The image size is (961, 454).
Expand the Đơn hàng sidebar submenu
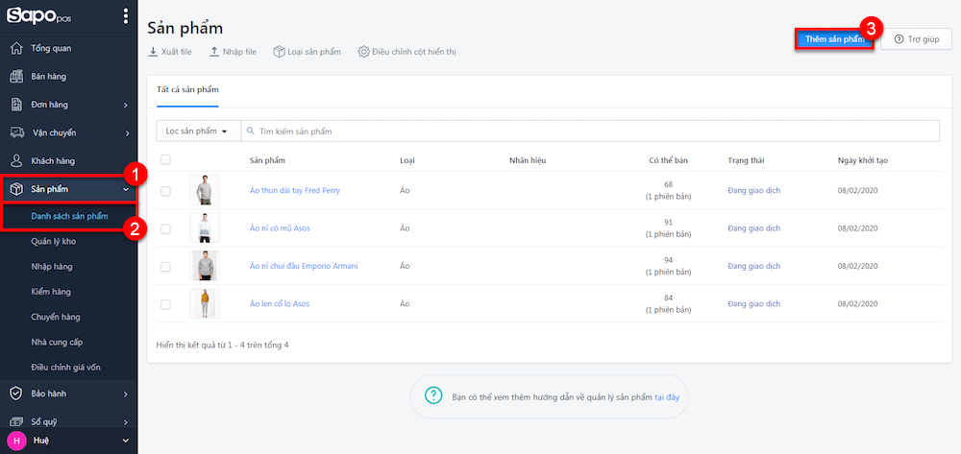point(126,105)
